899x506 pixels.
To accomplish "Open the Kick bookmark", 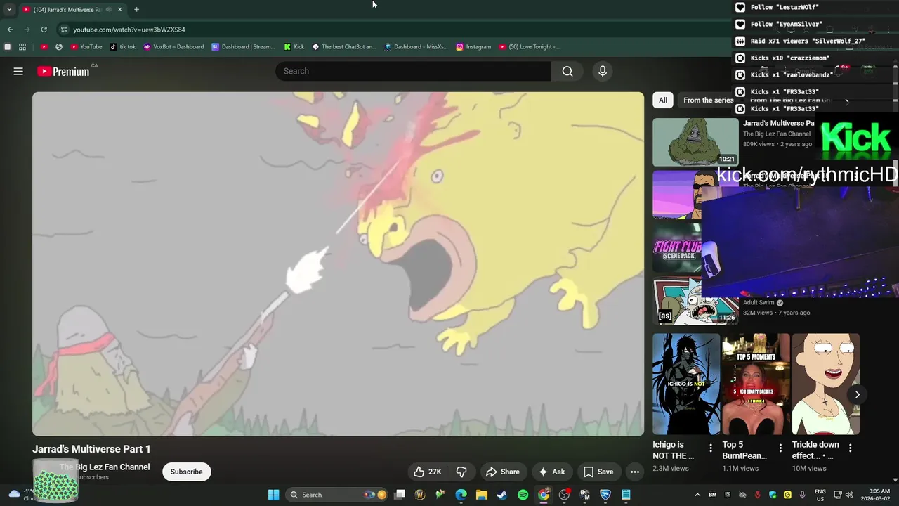I will (294, 47).
